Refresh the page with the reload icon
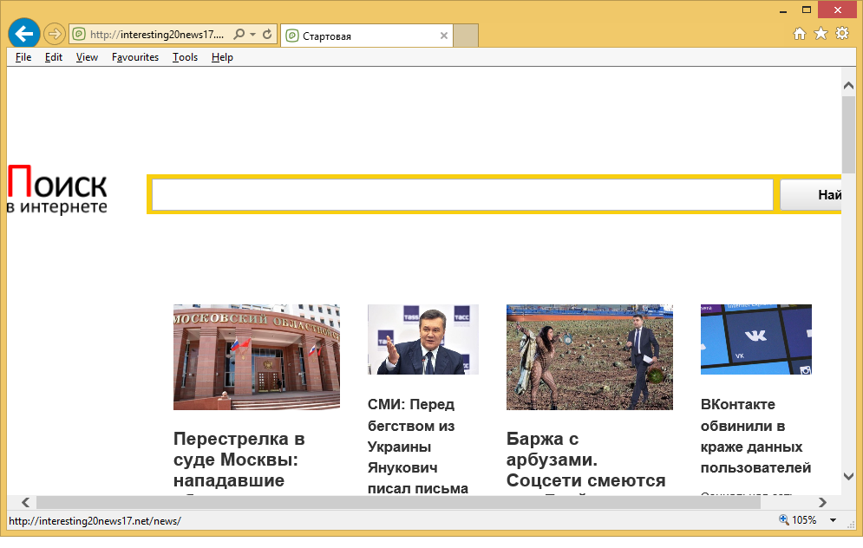The image size is (863, 548). (267, 36)
